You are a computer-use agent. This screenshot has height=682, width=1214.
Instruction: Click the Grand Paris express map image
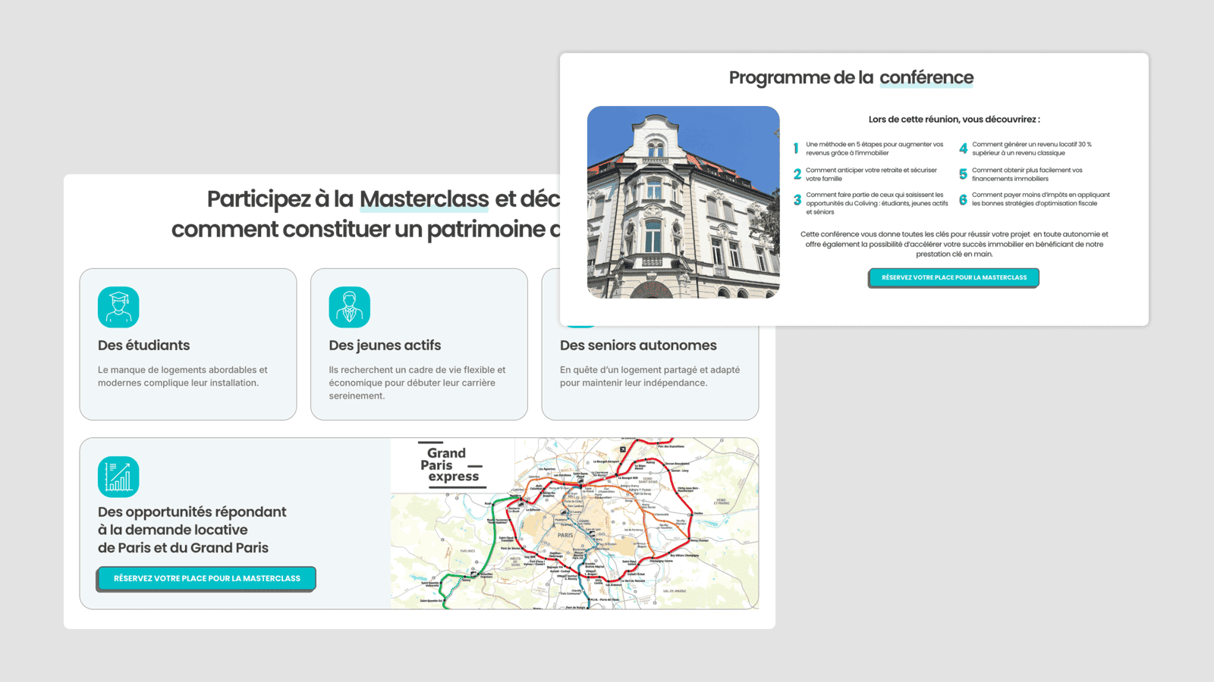click(x=574, y=524)
